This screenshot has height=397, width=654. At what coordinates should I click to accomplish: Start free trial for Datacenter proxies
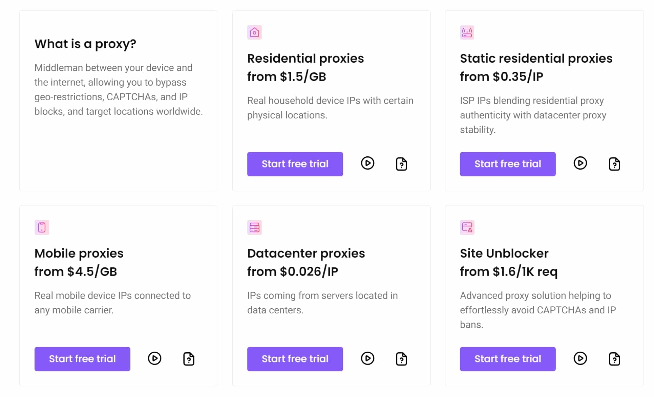[x=295, y=359]
